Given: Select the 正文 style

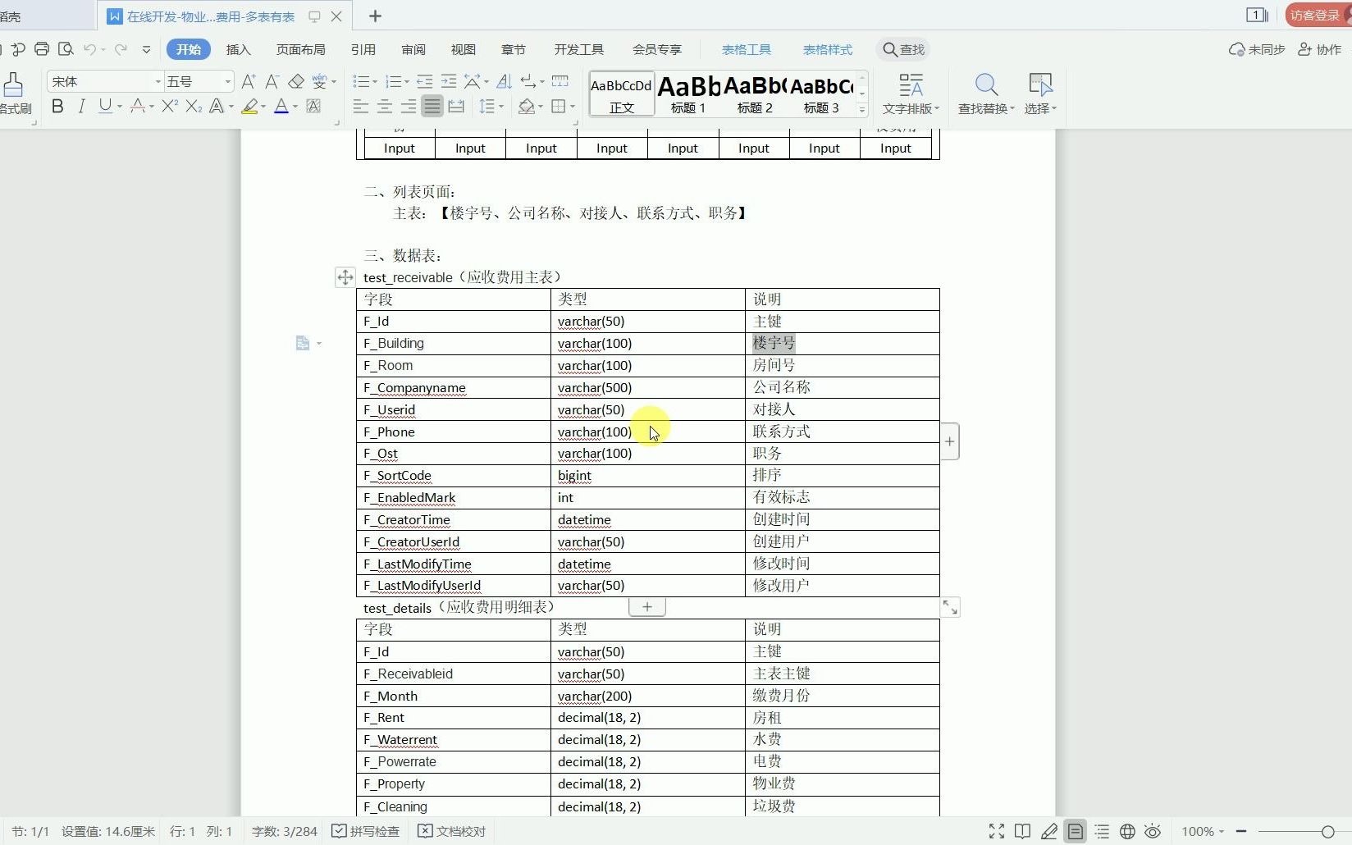Looking at the screenshot, I should click(x=621, y=94).
